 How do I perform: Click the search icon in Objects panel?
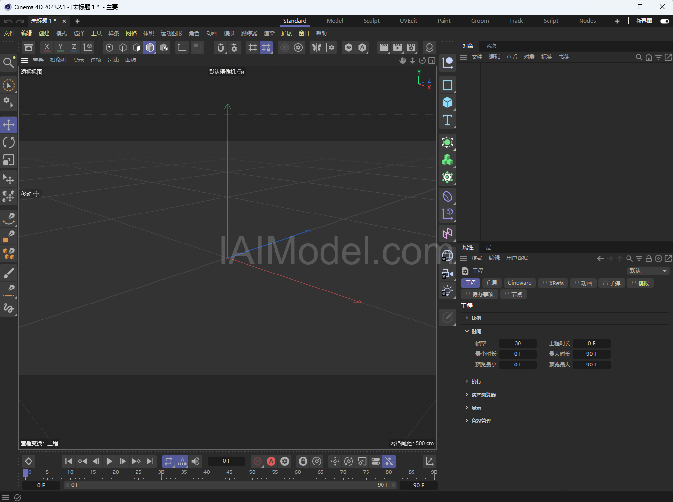639,57
